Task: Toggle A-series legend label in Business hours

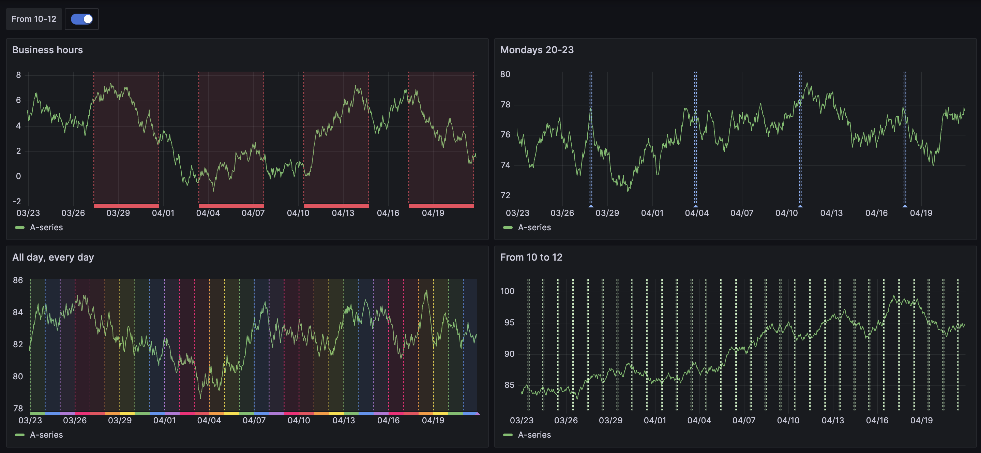Action: pos(46,228)
